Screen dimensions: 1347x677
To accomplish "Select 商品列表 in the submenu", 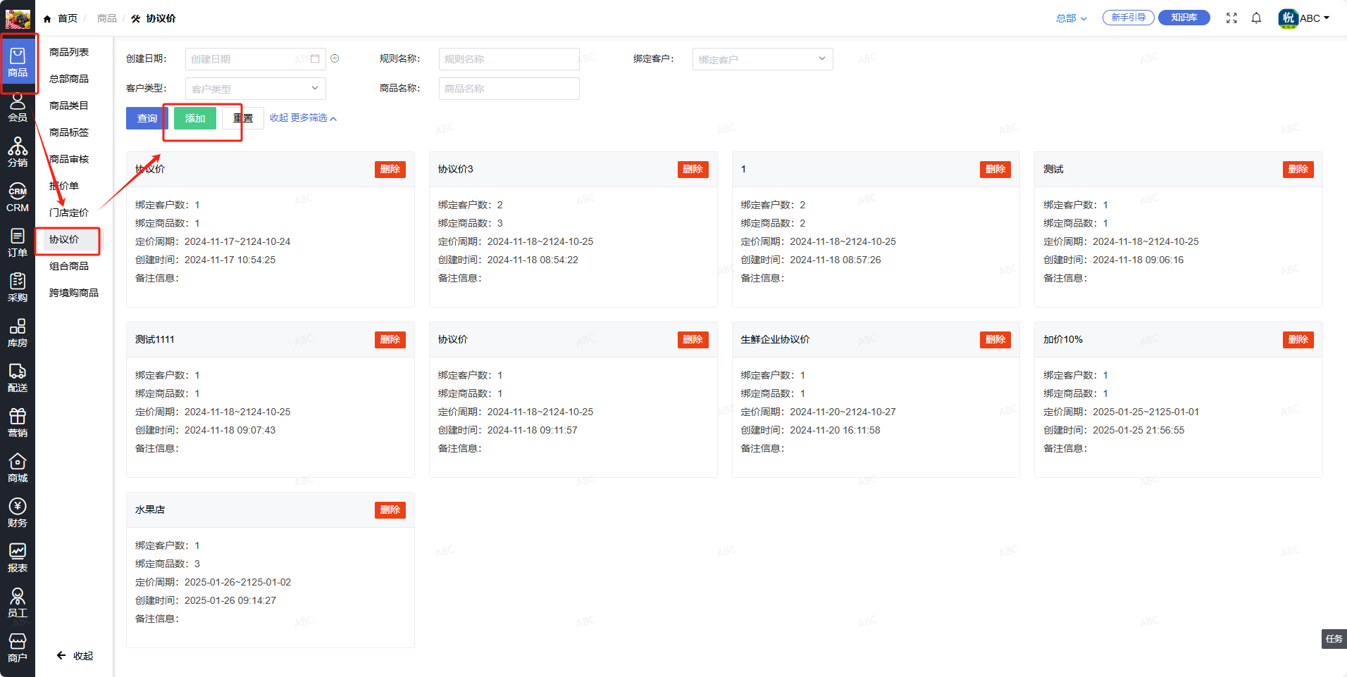I will pos(69,52).
